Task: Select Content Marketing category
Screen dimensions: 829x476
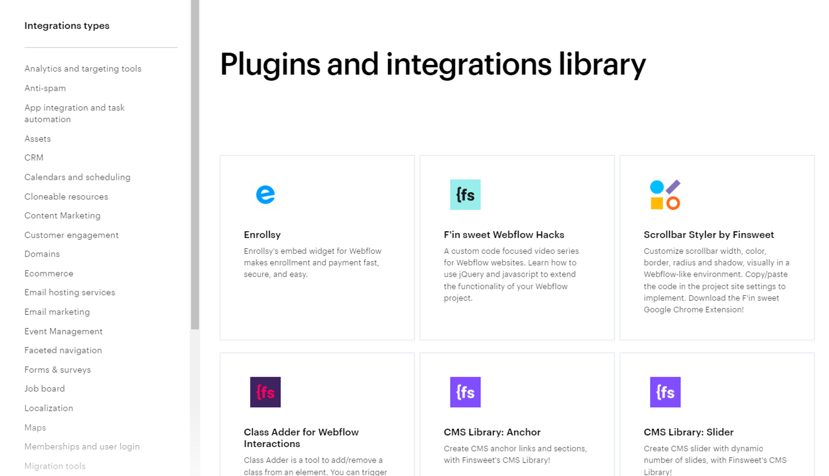Action: 62,215
